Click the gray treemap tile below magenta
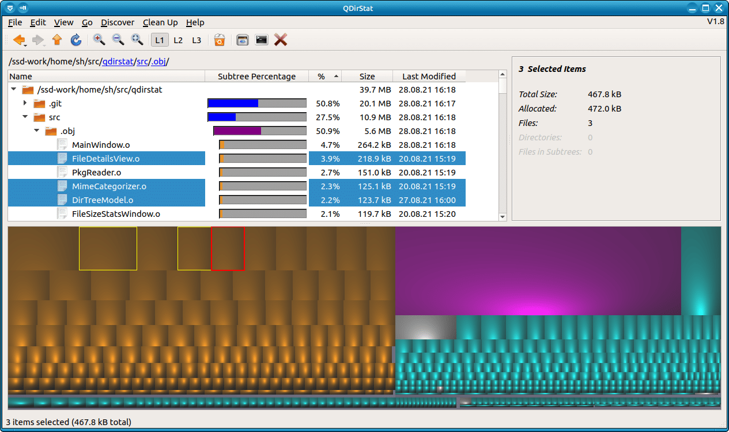 (x=425, y=327)
